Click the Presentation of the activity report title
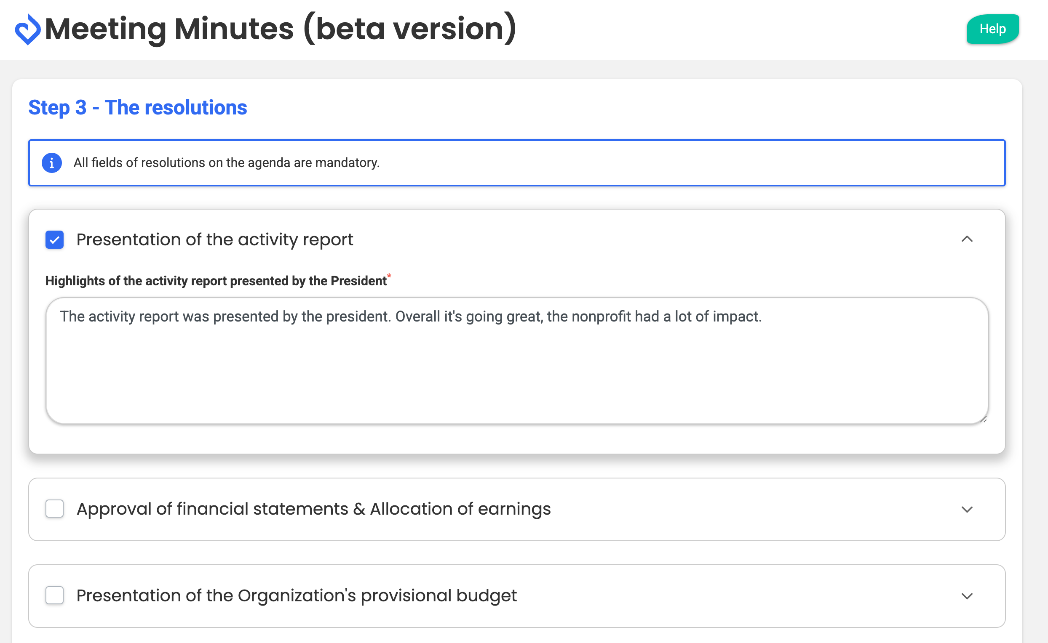Image resolution: width=1048 pixels, height=643 pixels. pyautogui.click(x=214, y=240)
